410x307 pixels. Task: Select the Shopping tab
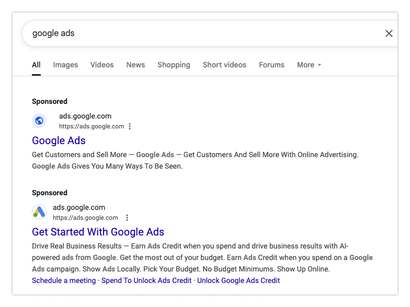174,65
